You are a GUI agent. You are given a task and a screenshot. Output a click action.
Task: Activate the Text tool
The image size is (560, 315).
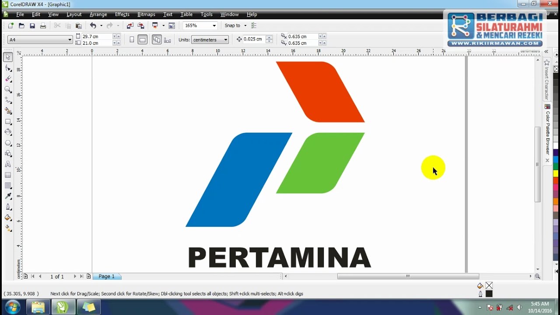click(8, 164)
